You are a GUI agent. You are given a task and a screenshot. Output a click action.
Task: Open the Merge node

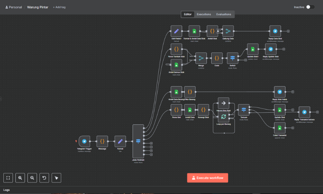click(201, 58)
